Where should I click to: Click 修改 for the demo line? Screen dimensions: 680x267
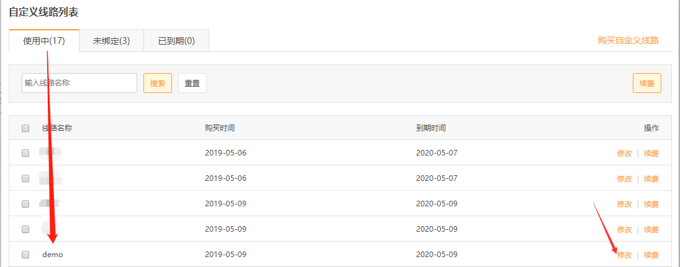624,255
